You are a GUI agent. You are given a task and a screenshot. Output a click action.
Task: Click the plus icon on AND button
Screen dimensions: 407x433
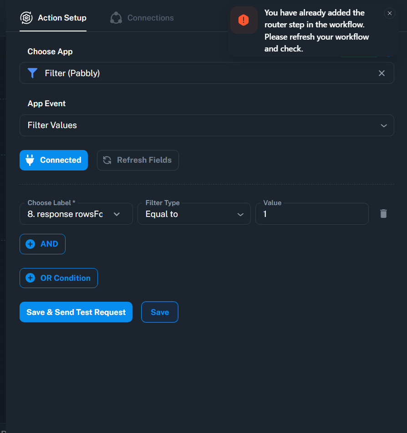click(31, 244)
